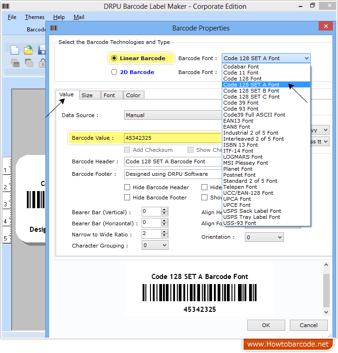Choose Code 128 Font from the list
338x353 pixels.
coord(266,79)
